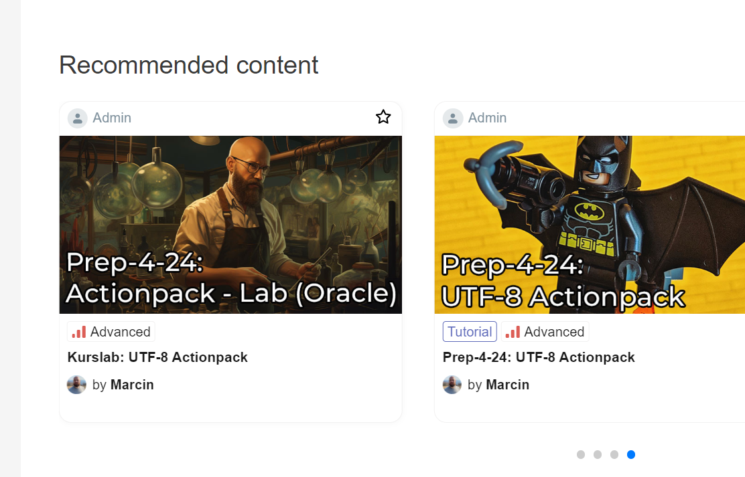The image size is (745, 477).
Task: Click the red Advanced level icon on first card
Action: point(79,331)
